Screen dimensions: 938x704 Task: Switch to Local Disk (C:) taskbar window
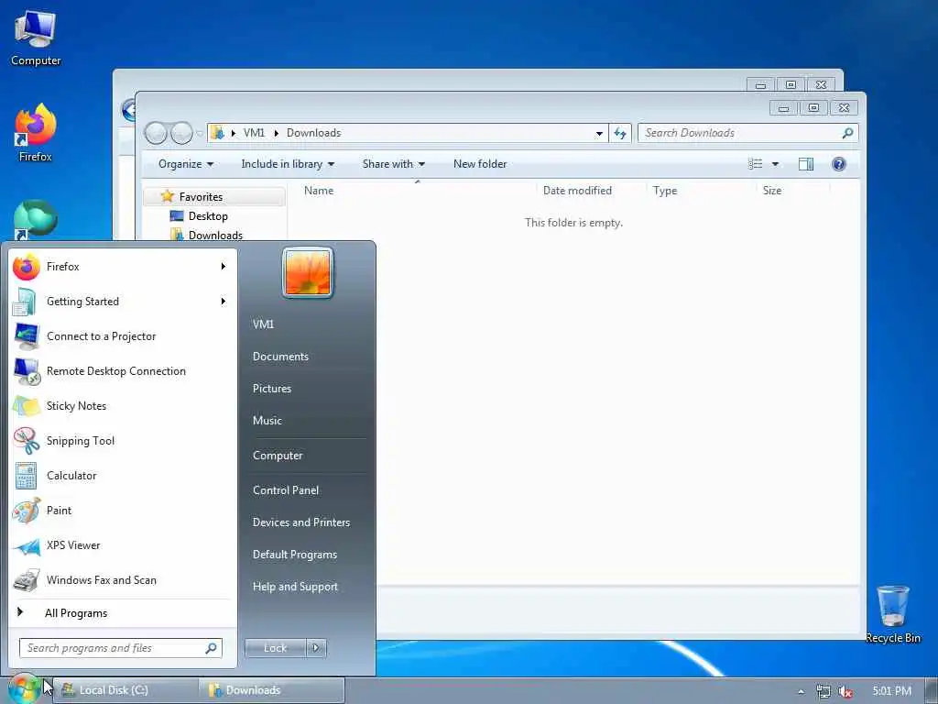126,690
